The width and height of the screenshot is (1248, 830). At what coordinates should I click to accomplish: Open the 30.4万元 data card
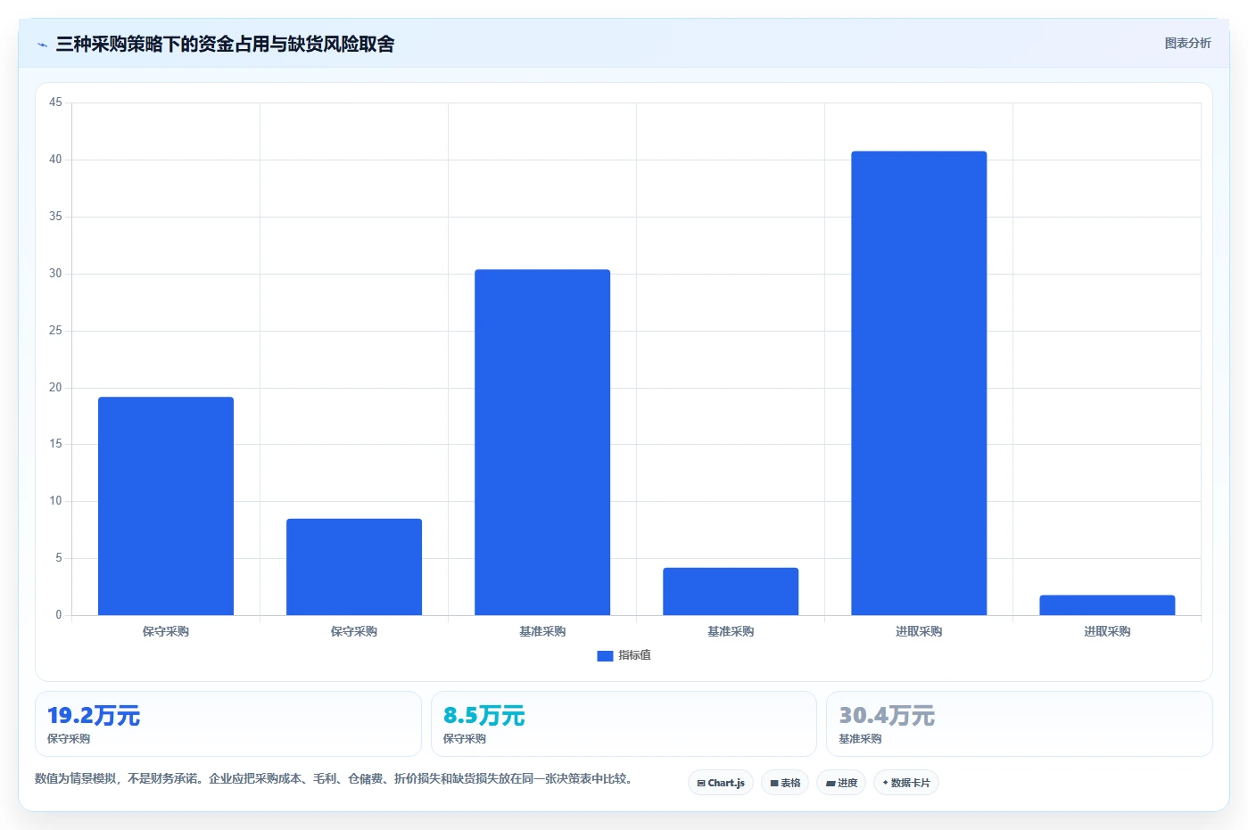tap(1020, 724)
